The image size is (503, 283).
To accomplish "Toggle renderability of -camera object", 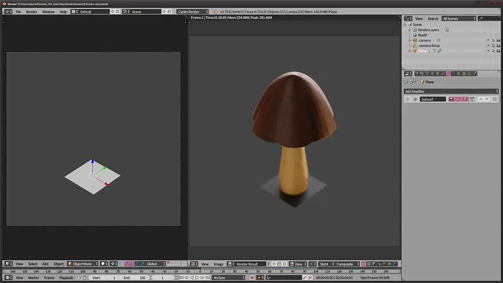I will tap(498, 40).
